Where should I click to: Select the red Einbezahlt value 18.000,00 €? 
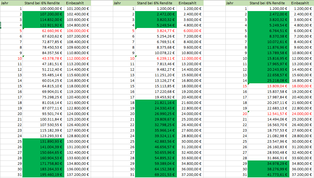pyautogui.click(x=302, y=86)
